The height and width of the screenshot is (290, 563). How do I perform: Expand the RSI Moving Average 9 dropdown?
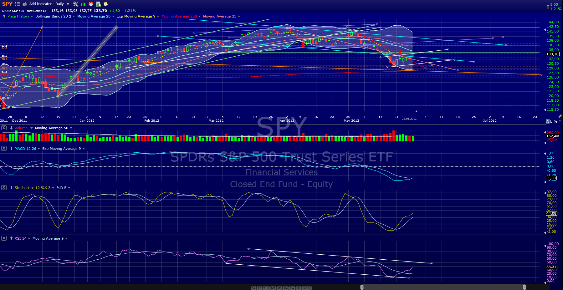point(66,238)
